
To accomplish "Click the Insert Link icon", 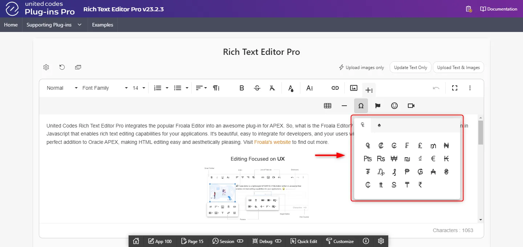I will click(335, 88).
